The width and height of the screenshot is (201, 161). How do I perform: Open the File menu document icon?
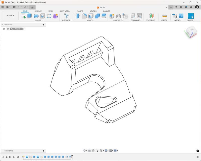(x=8, y=7)
